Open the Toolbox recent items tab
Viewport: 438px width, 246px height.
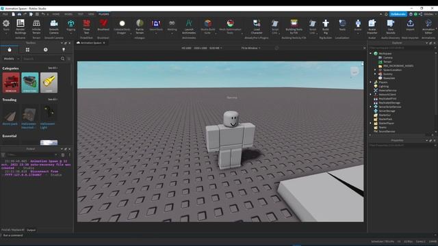click(46, 50)
